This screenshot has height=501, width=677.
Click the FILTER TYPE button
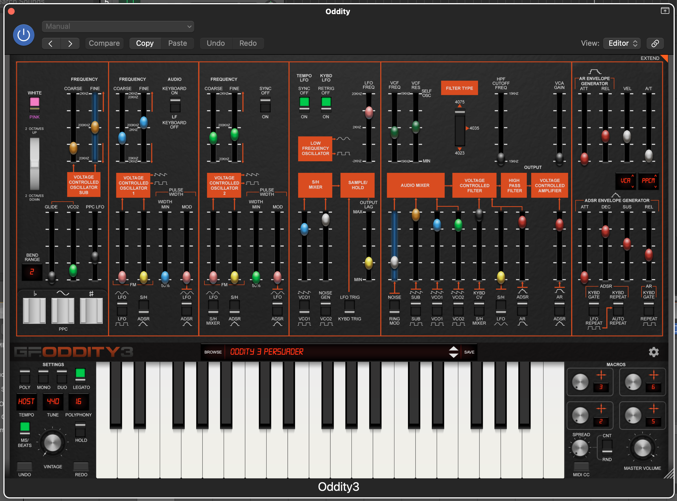tap(459, 88)
